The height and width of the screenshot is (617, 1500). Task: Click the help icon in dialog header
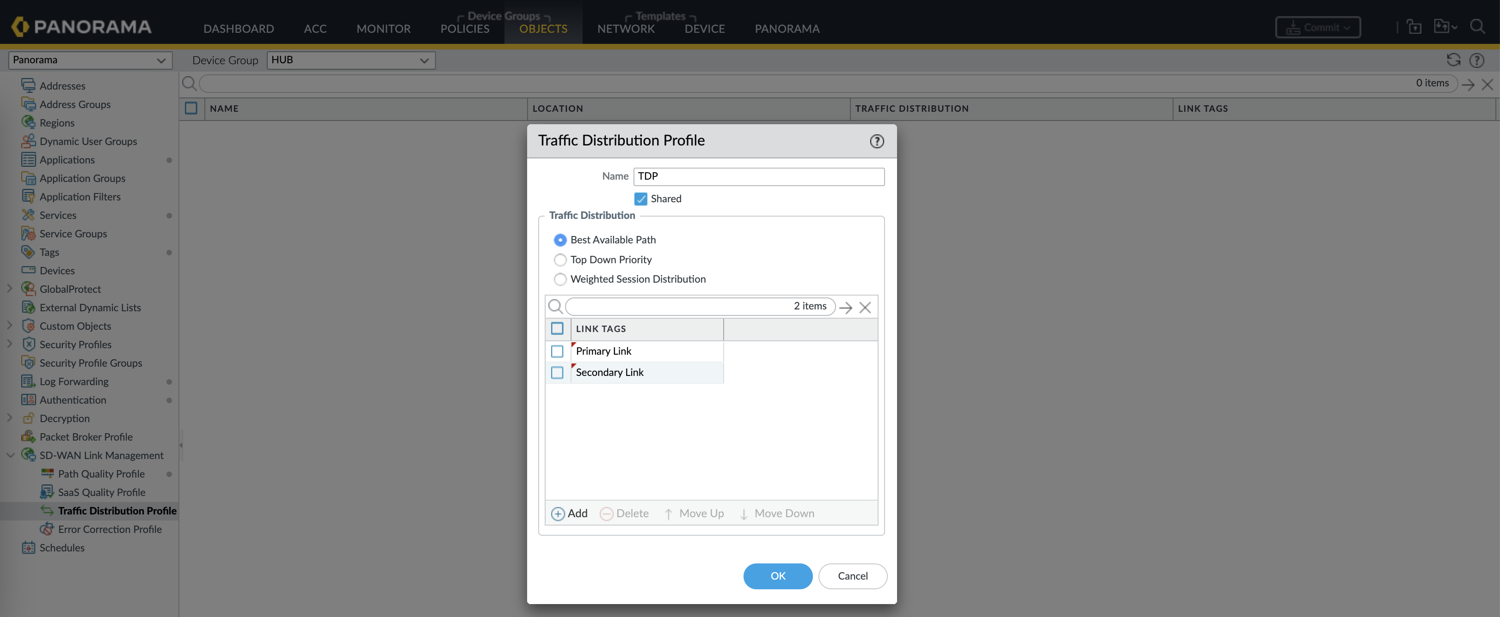click(876, 141)
